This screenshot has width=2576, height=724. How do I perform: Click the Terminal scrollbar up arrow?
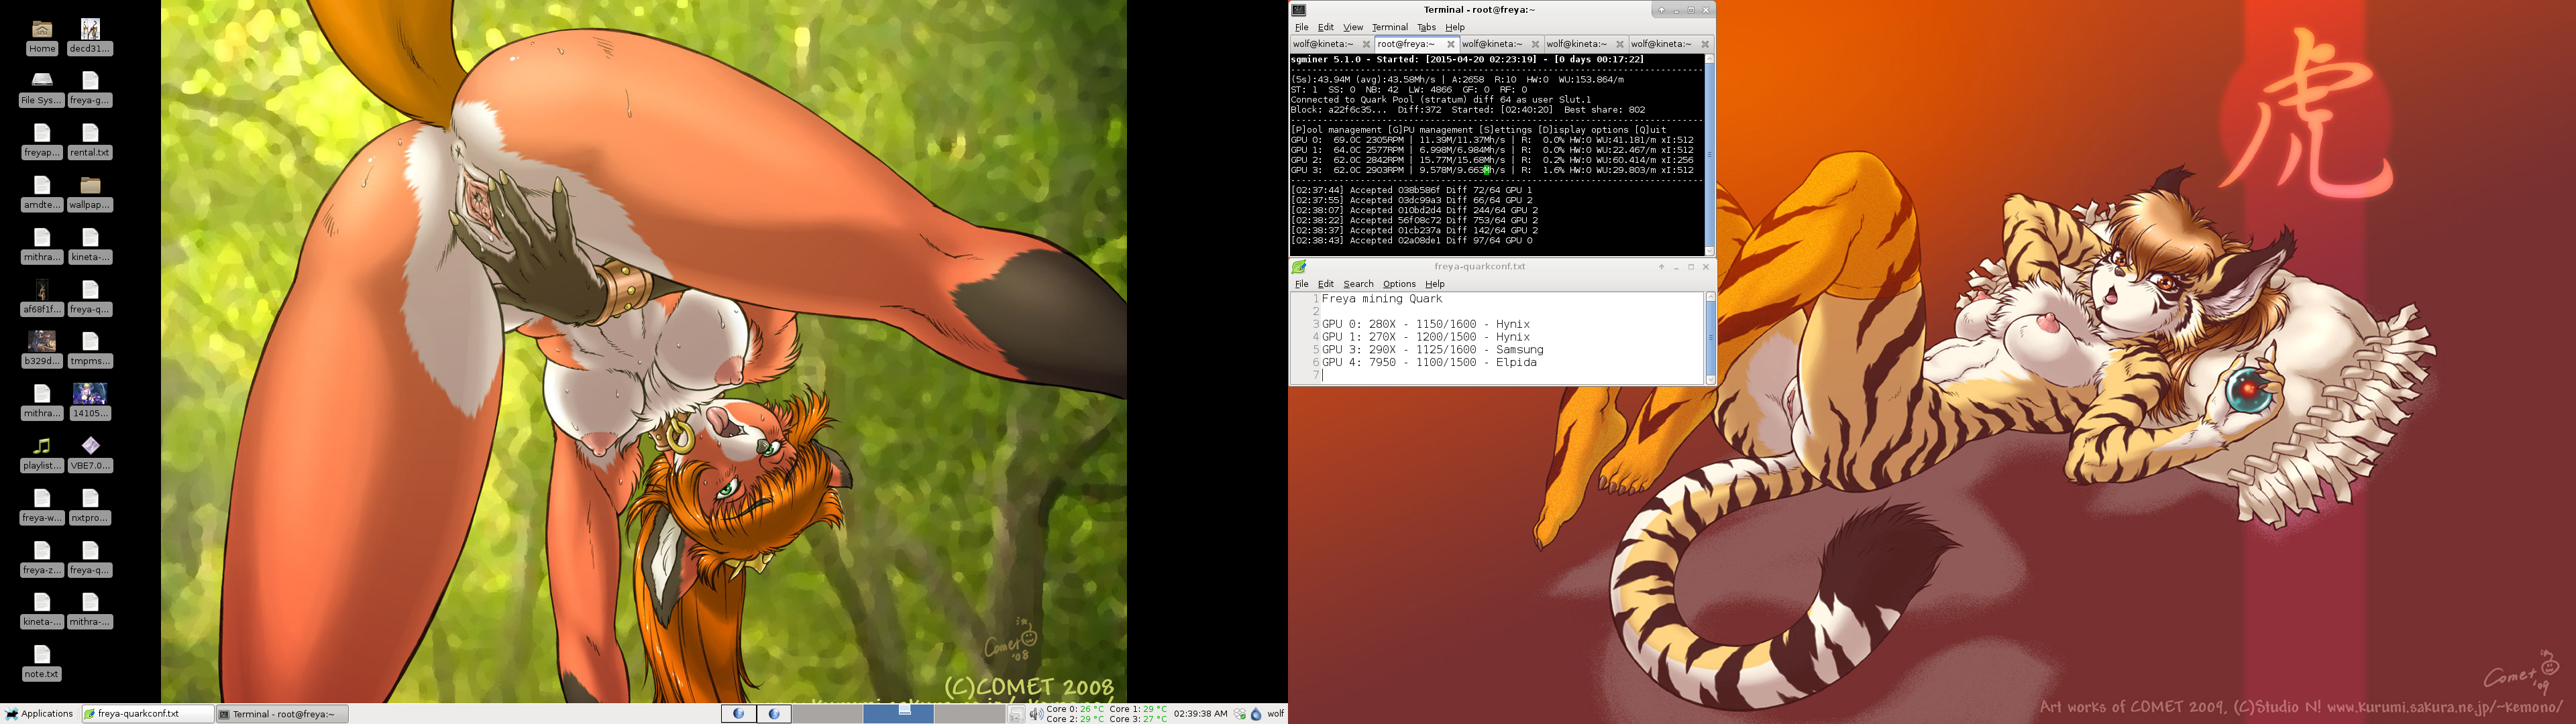1709,59
